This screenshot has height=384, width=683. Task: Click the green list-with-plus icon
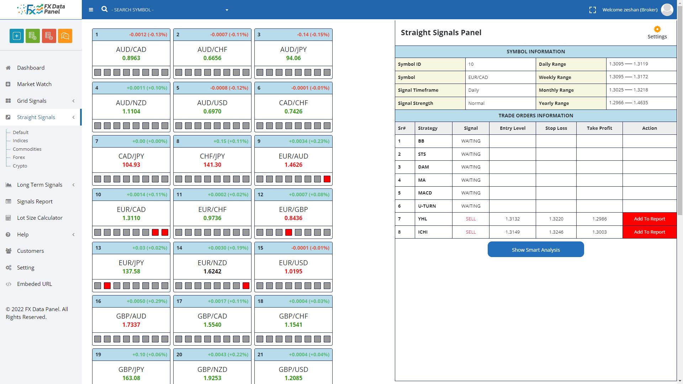pyautogui.click(x=33, y=36)
